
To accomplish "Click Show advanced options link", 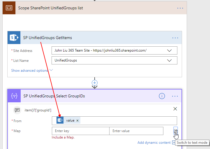I will (29, 71).
